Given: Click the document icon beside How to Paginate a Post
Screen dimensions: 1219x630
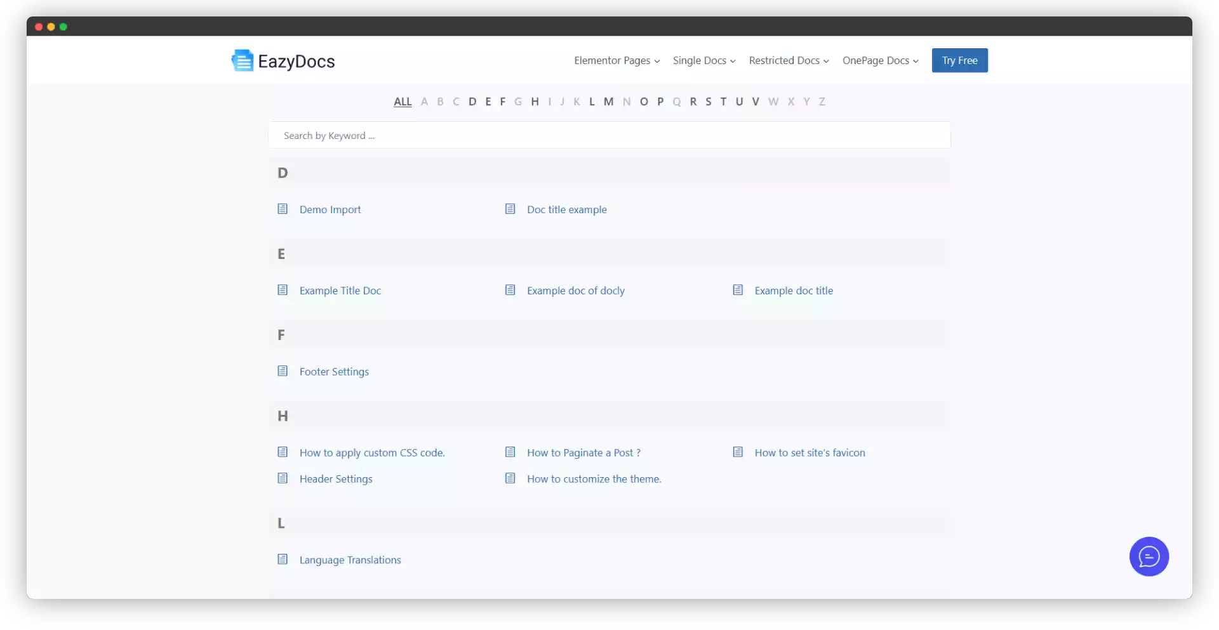Looking at the screenshot, I should click(x=510, y=452).
